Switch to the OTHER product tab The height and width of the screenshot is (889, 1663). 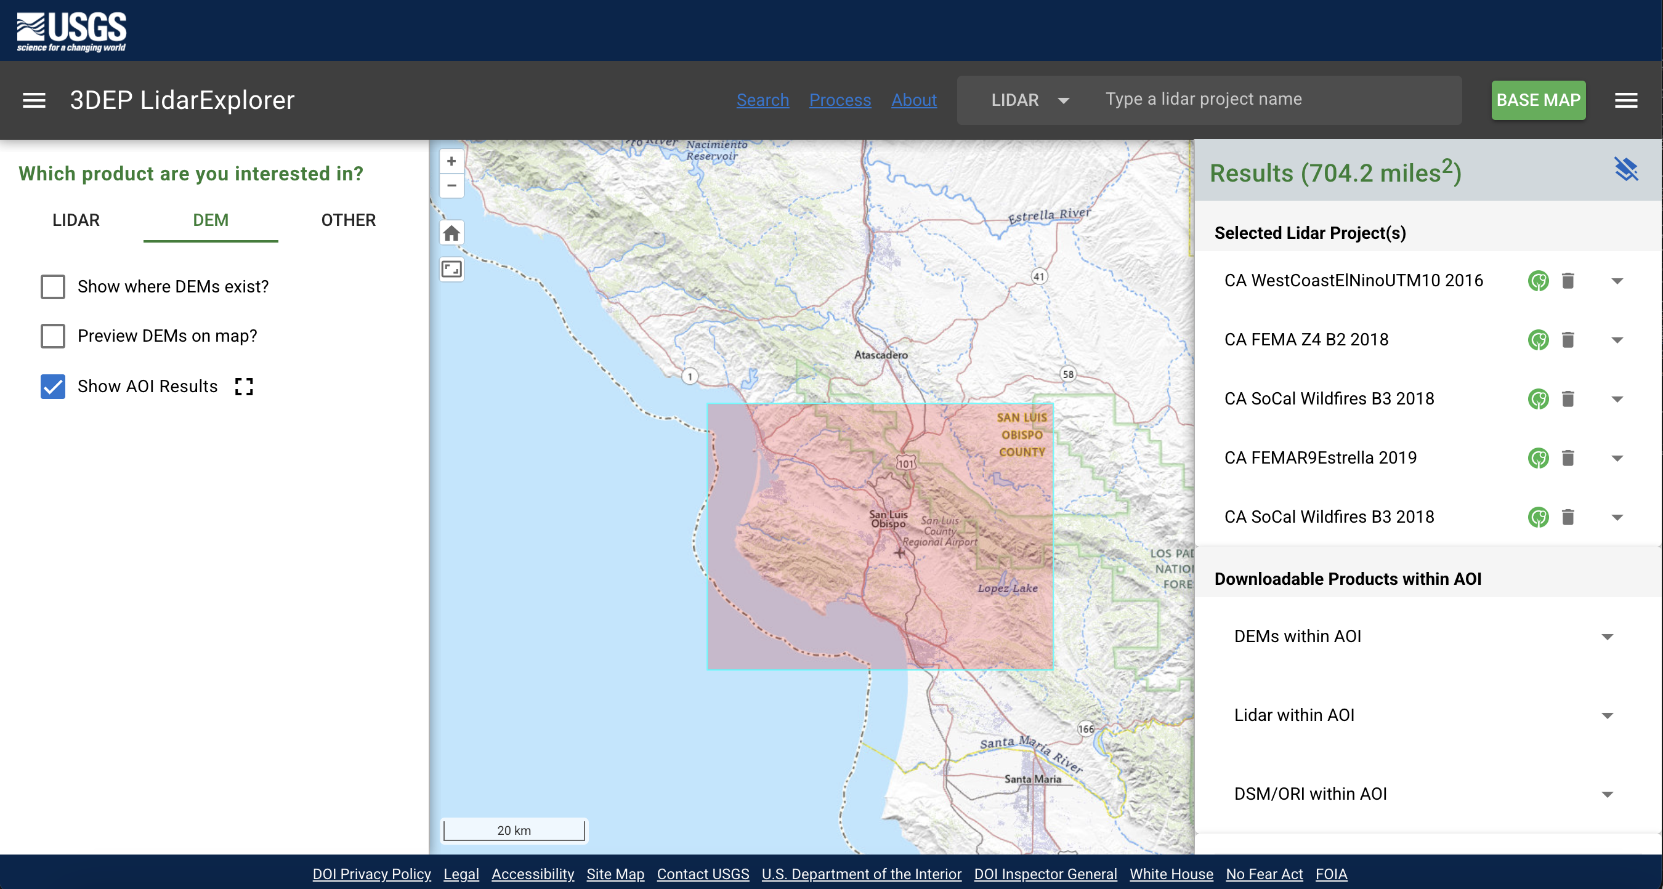347,220
